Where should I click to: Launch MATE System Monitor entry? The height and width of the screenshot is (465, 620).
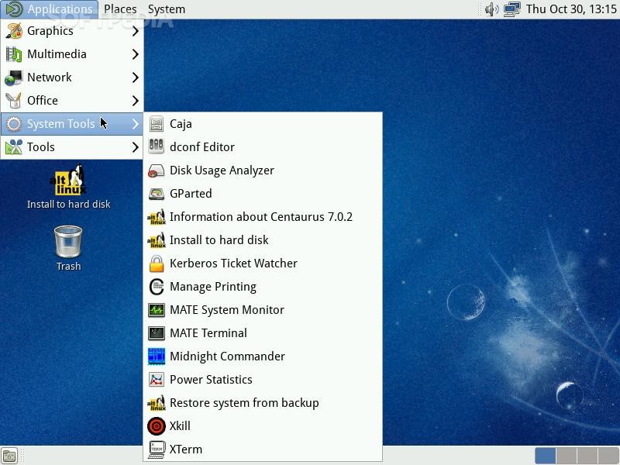pyautogui.click(x=263, y=310)
